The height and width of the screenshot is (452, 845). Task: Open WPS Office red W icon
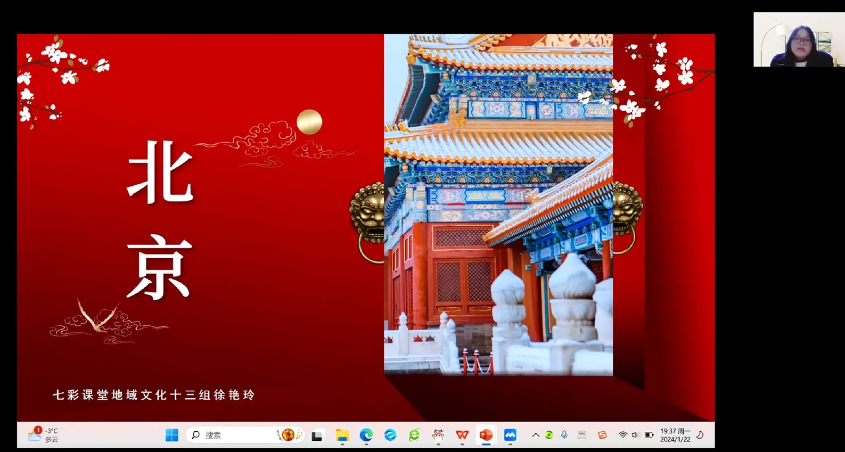click(462, 435)
